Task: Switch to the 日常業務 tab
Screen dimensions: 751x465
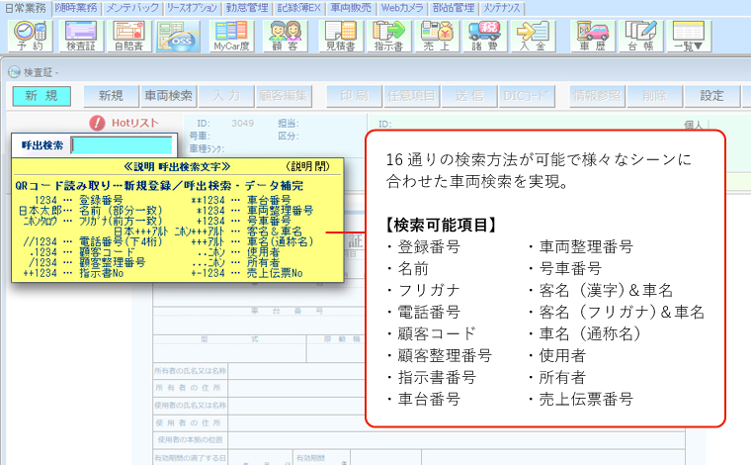Action: tap(26, 8)
